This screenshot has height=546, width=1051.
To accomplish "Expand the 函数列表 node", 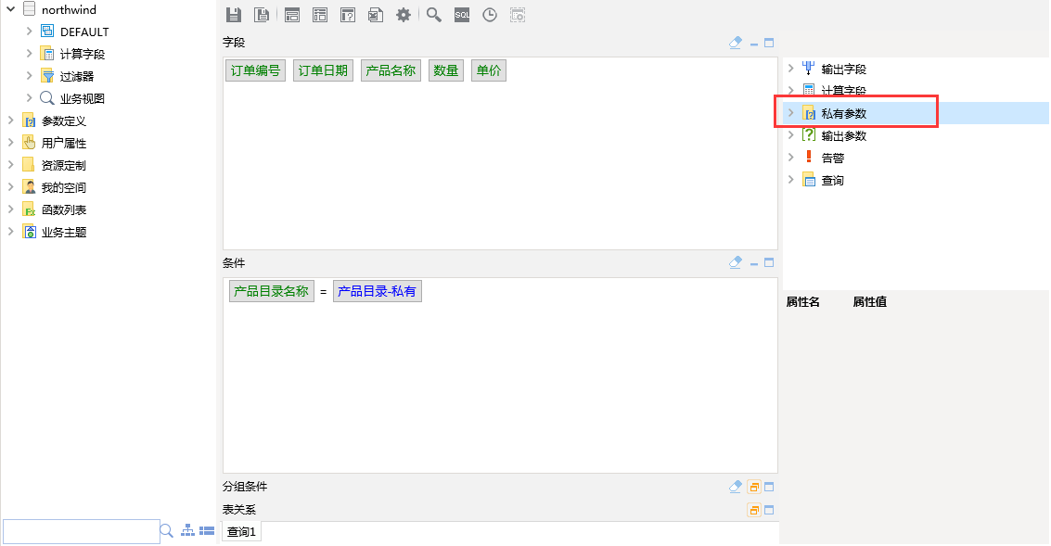I will (11, 209).
